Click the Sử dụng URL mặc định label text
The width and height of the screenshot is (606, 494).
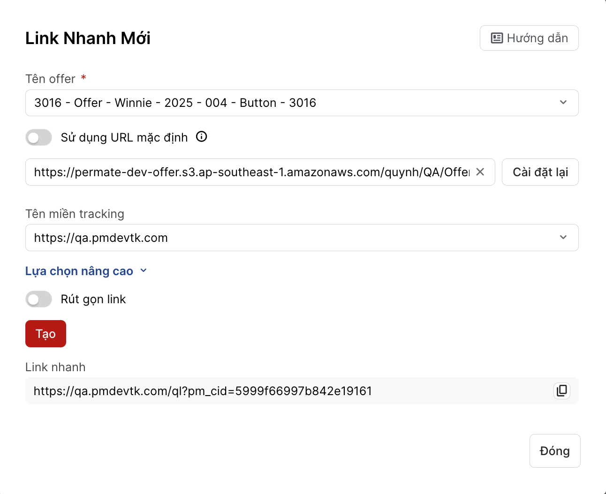(x=124, y=137)
